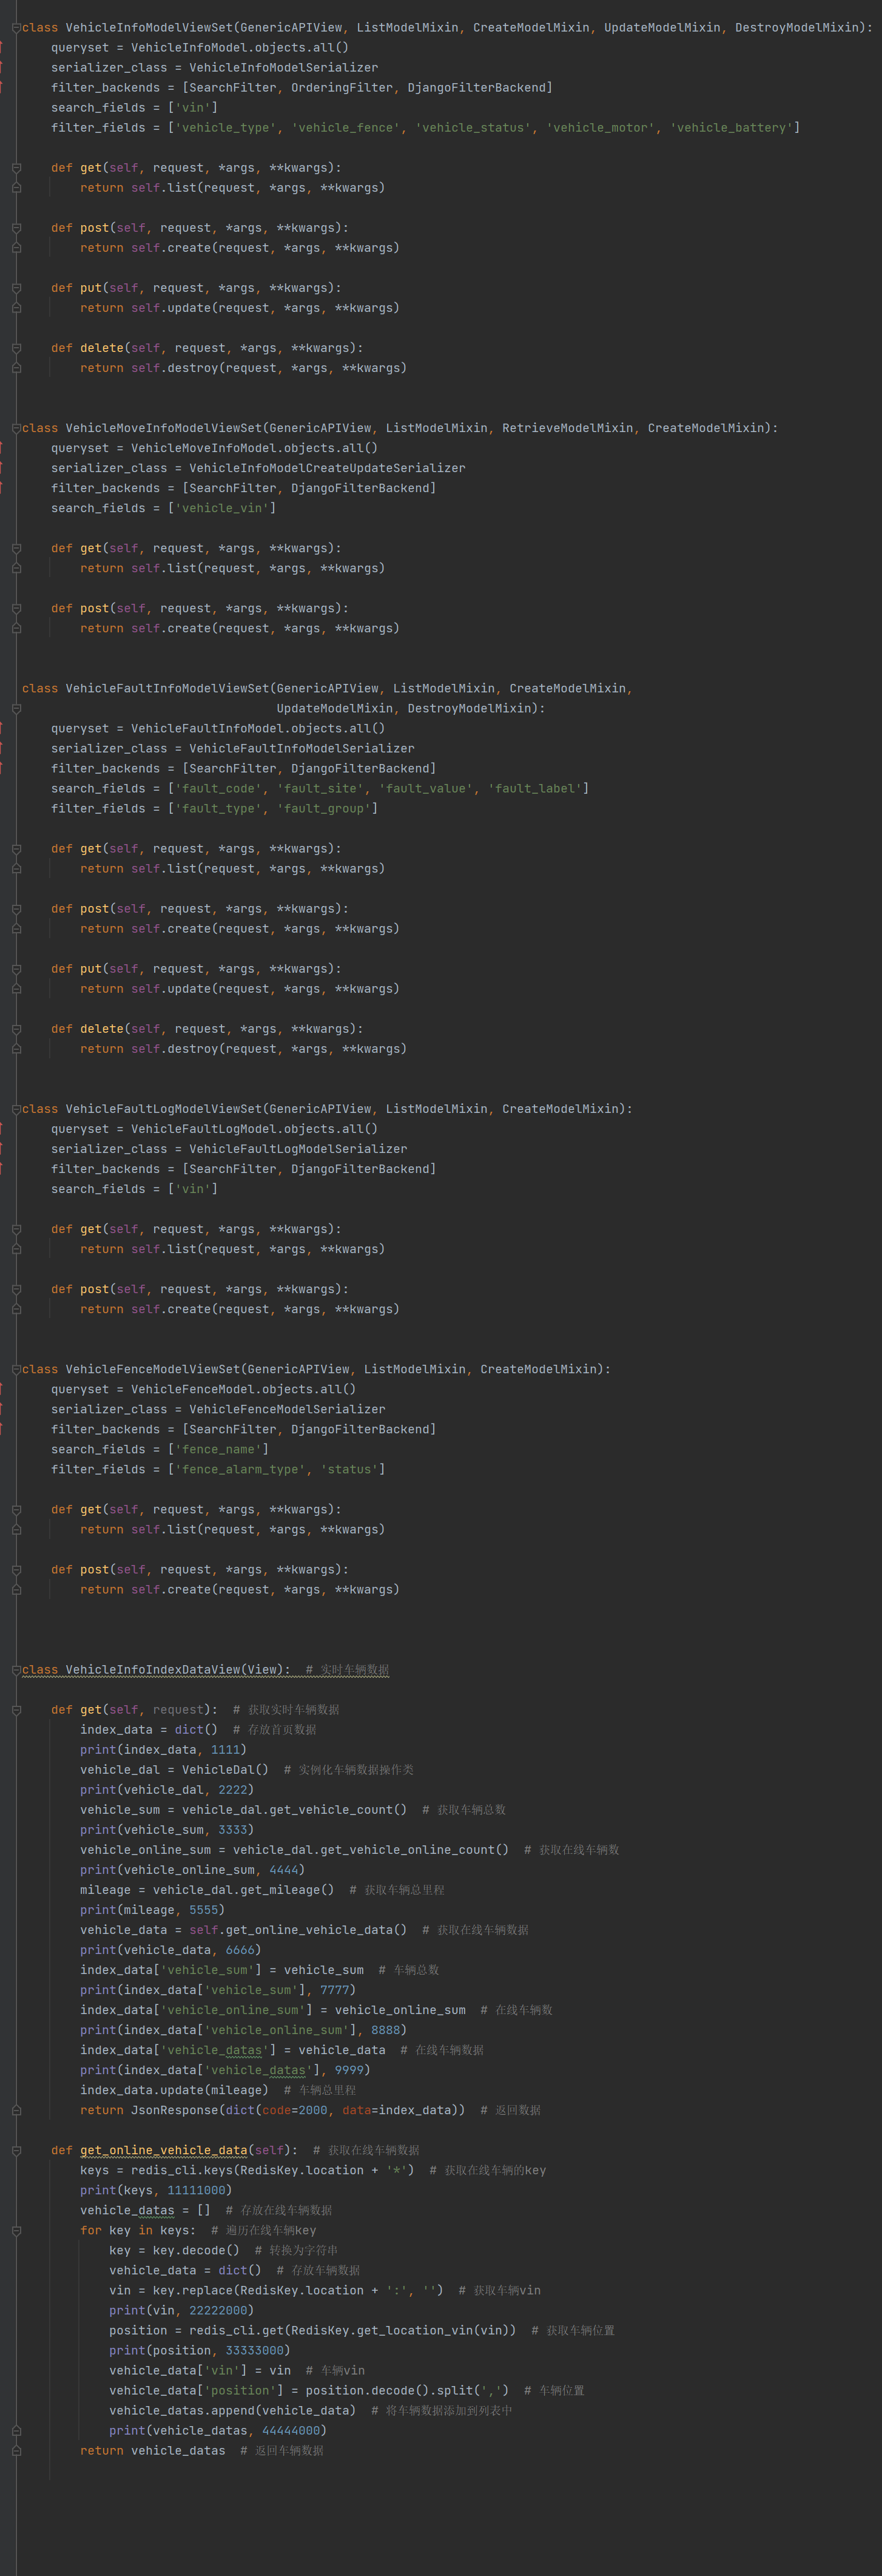Fold the get_online_vehicle_data method
This screenshot has height=2576, width=882.
tap(16, 2151)
